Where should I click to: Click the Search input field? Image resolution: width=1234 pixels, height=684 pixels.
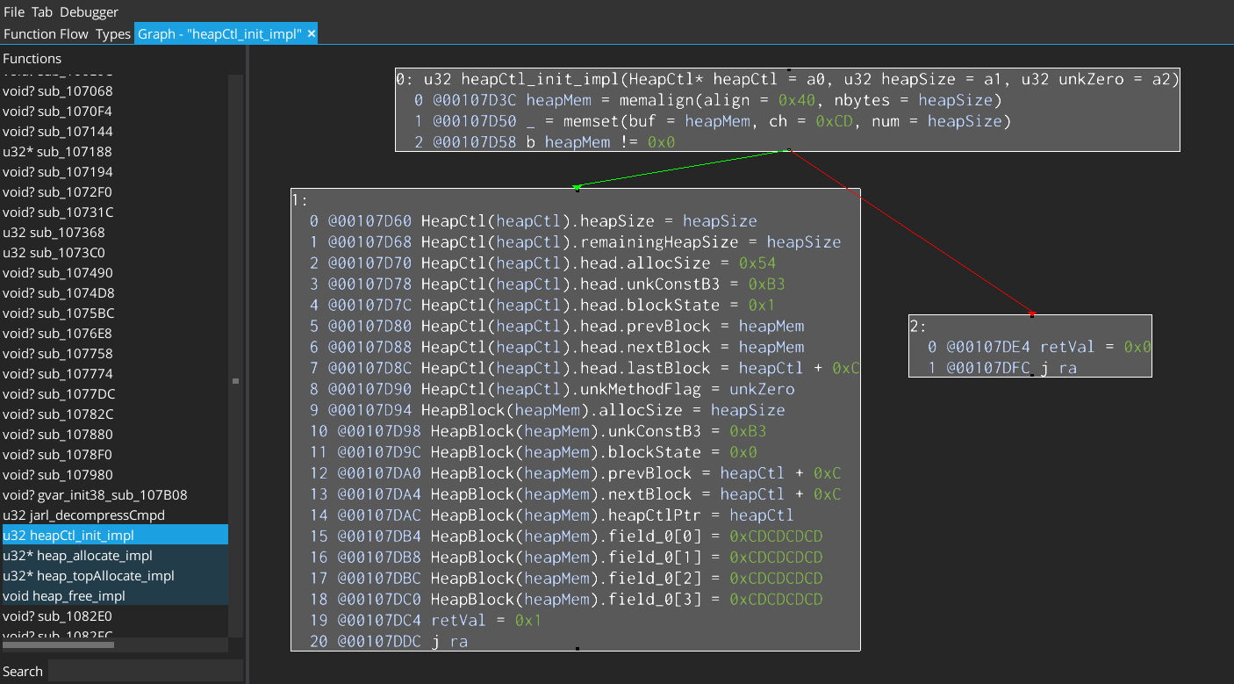pos(145,671)
